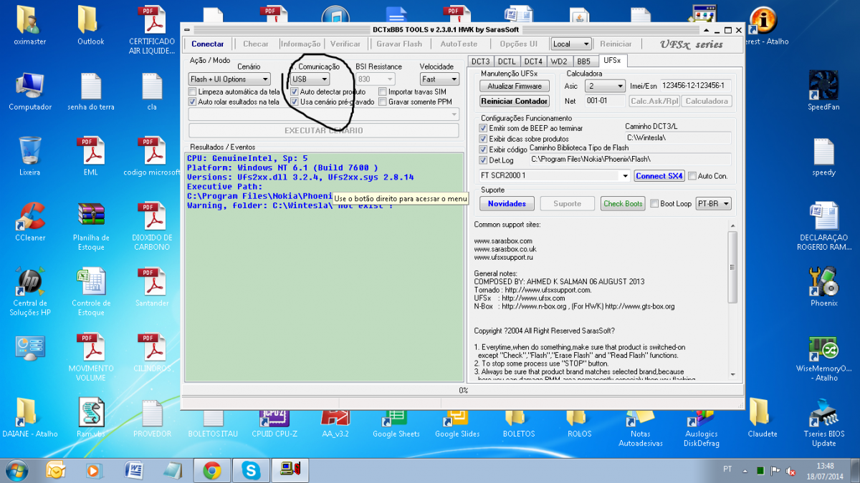Toggle Emitir som de BEEP ao terminar
860x483 pixels.
[x=483, y=128]
